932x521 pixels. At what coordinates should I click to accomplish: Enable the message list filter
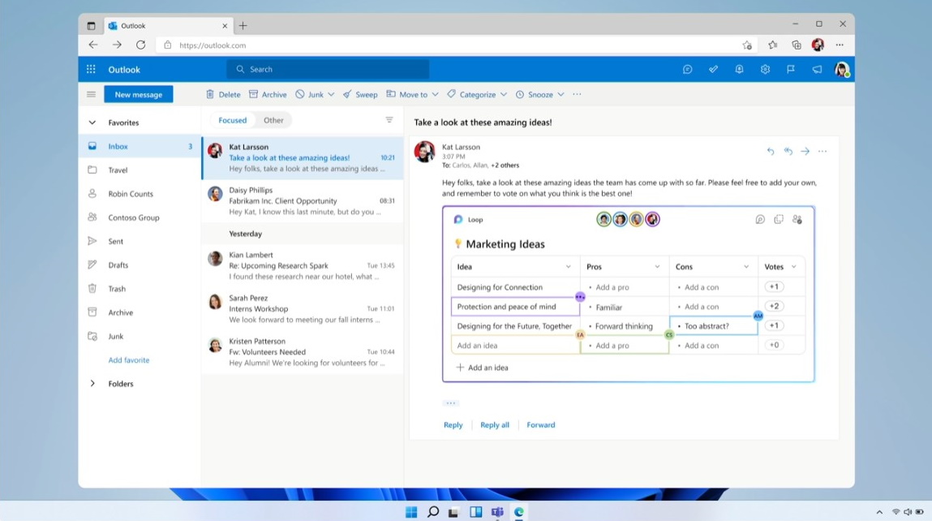389,119
